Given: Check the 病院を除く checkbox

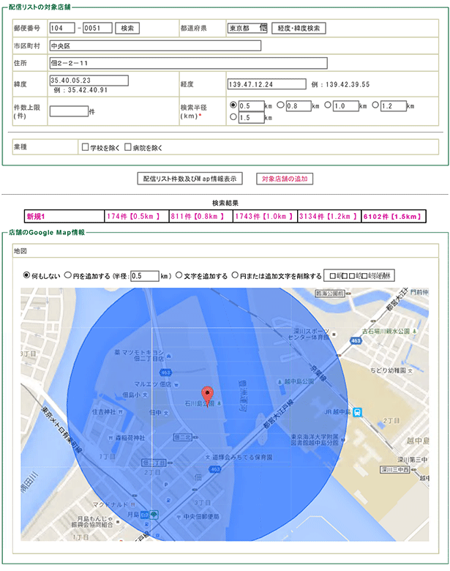Looking at the screenshot, I should pos(128,146).
